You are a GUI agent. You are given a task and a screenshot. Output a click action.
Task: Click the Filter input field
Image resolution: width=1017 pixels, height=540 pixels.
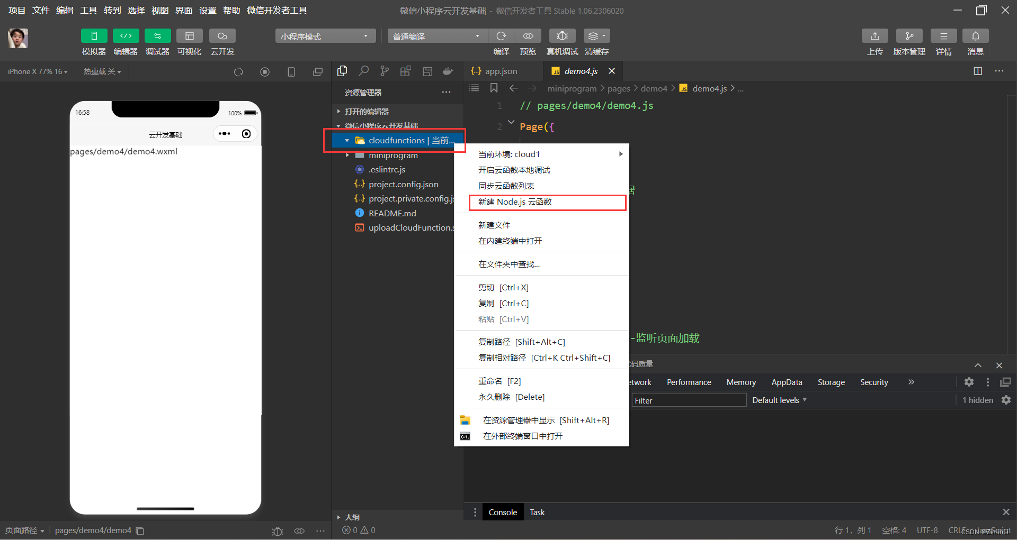(689, 400)
